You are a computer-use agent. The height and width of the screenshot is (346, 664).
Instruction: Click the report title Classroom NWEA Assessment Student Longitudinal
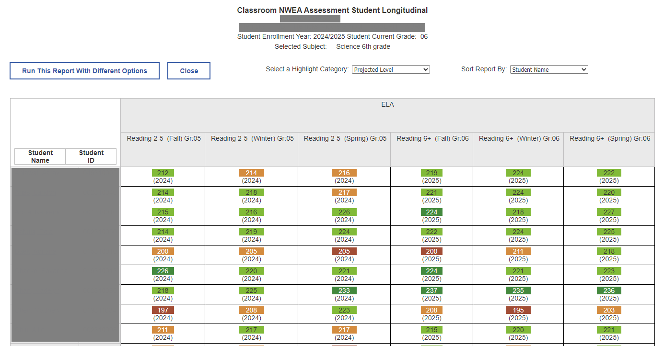click(332, 10)
